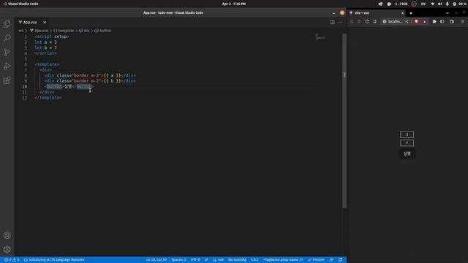Click Initializing JS/TS language features status
Viewport: 468px width, 263px height.
click(54, 260)
